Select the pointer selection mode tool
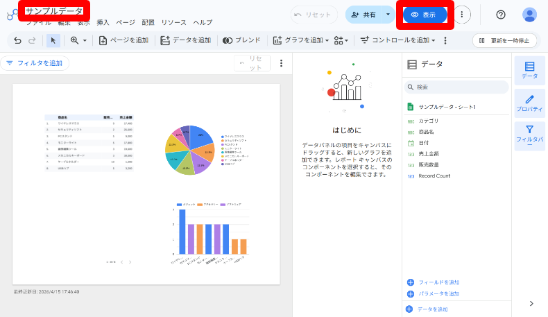Viewport: 548px width, 317px height. pyautogui.click(x=54, y=40)
